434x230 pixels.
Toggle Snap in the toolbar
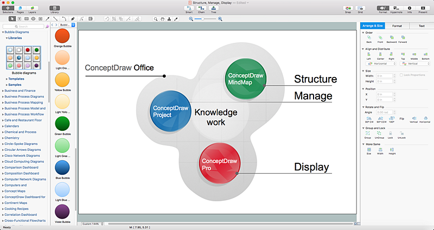pyautogui.click(x=348, y=8)
